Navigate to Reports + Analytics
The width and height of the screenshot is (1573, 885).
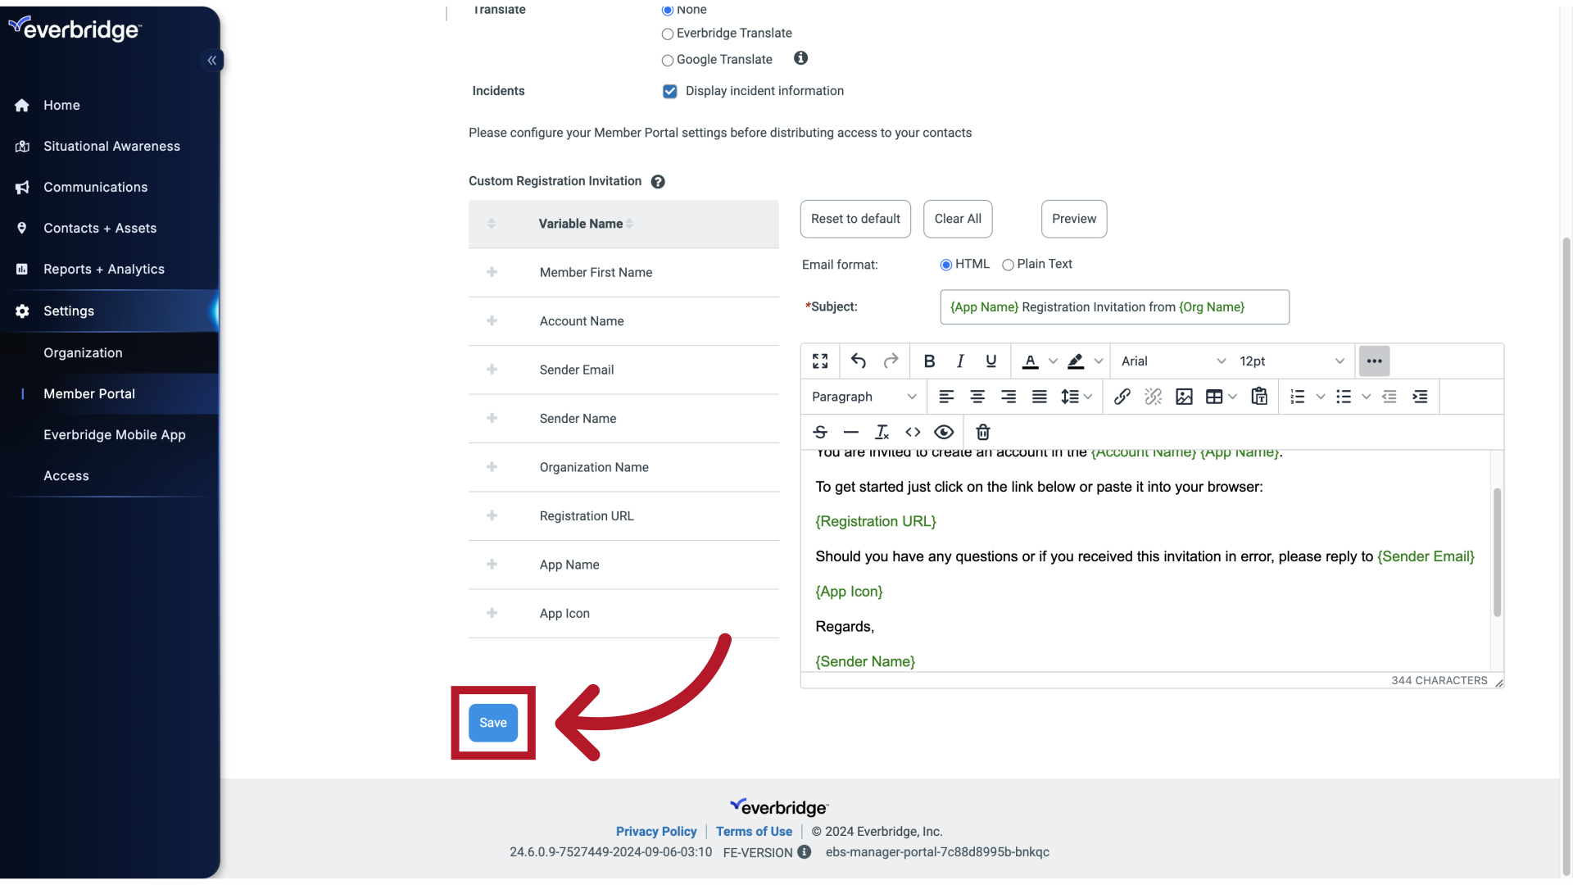(x=103, y=269)
